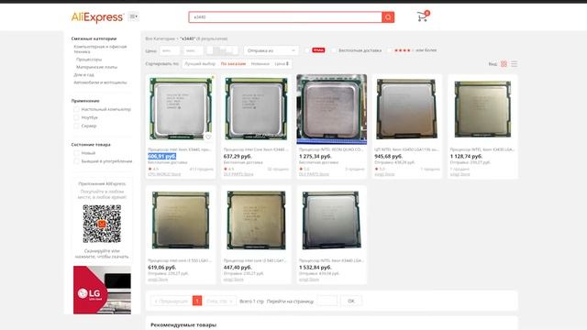The height and width of the screenshot is (330, 587).
Task: Open Автомобили и мотоциклы category
Action: pos(100,82)
